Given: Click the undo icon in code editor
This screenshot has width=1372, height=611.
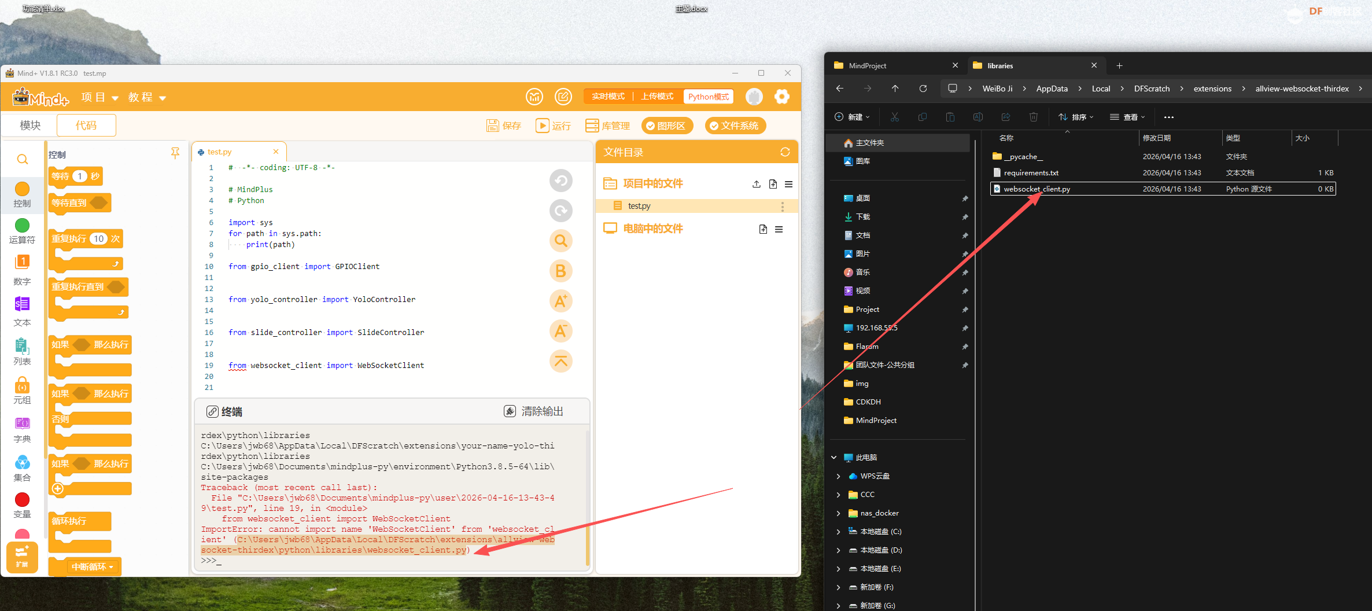Looking at the screenshot, I should coord(560,181).
